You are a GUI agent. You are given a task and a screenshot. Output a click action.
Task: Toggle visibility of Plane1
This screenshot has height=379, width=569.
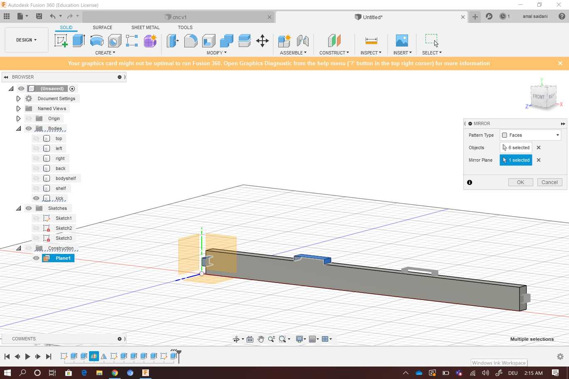[36, 258]
